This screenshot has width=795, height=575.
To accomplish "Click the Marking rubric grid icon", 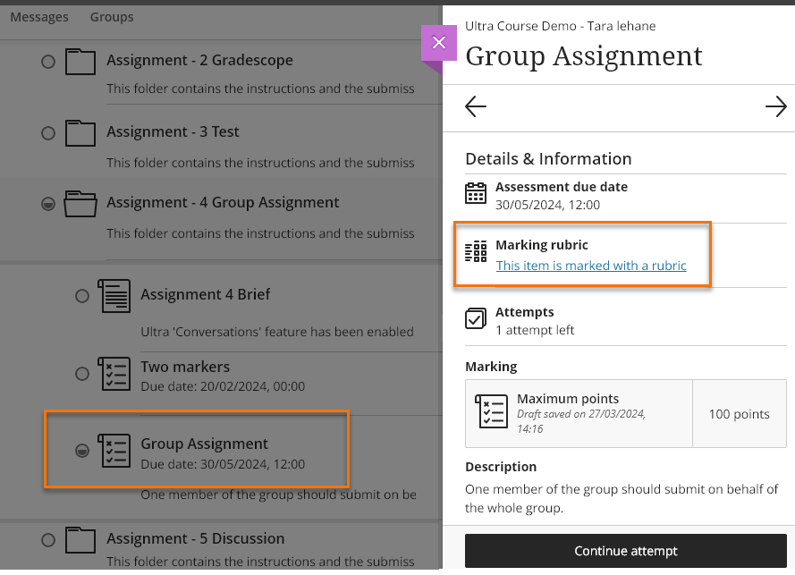I will tap(476, 252).
